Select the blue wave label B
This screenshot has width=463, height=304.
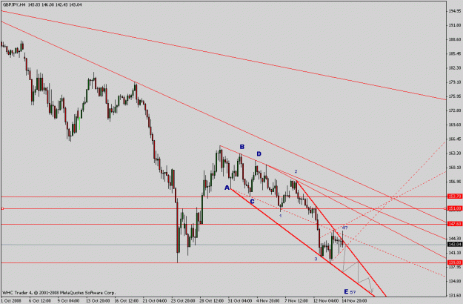[242, 147]
